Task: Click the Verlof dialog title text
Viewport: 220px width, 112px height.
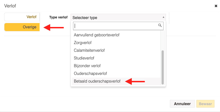Action: (10, 6)
